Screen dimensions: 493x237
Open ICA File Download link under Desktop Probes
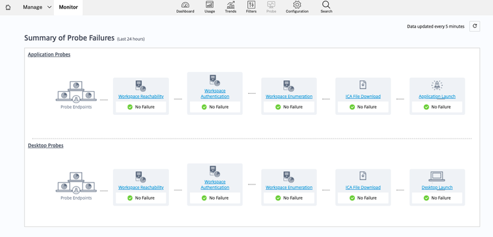363,187
